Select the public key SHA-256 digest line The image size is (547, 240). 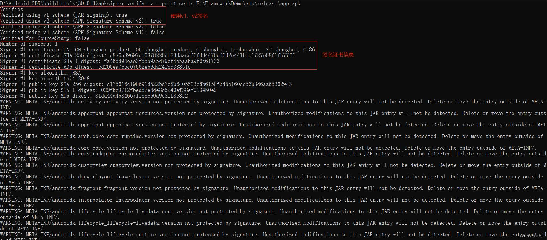pyautogui.click(x=146, y=84)
